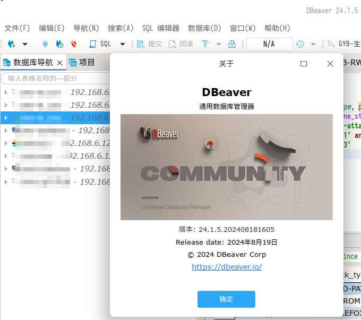
Task: Expand the fourth connection tree node
Action: tap(6, 131)
